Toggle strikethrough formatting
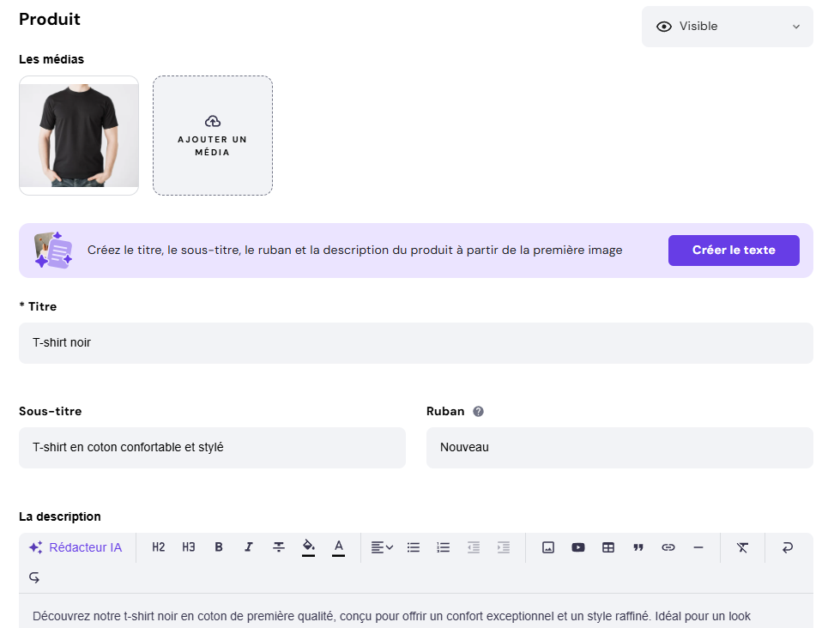The height and width of the screenshot is (628, 834). [x=278, y=546]
